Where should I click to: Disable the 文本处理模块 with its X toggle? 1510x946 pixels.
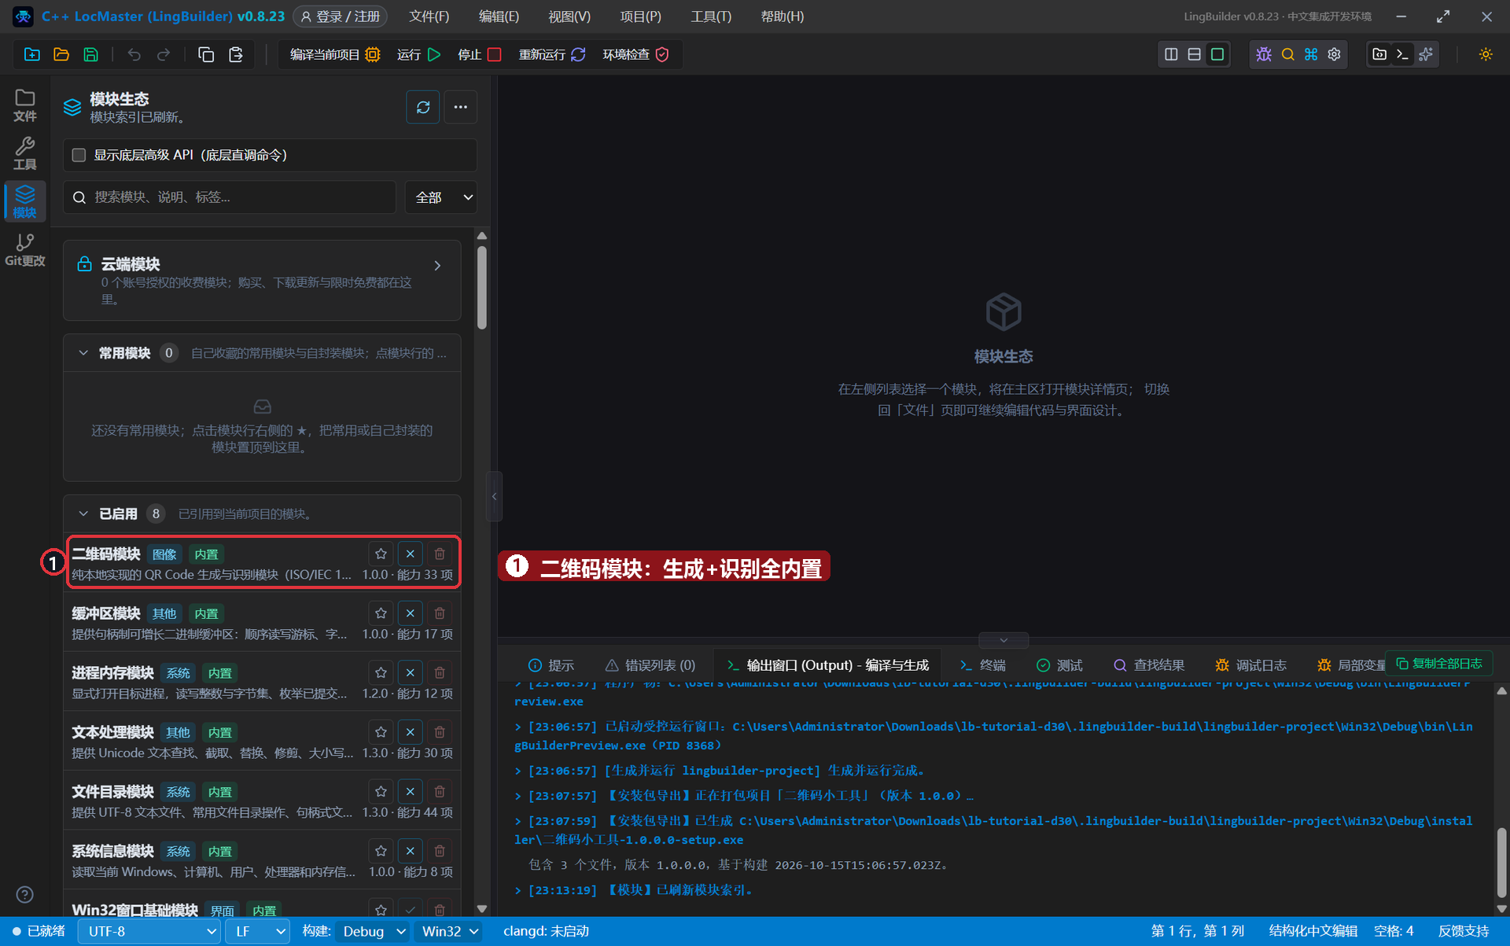[x=410, y=732]
